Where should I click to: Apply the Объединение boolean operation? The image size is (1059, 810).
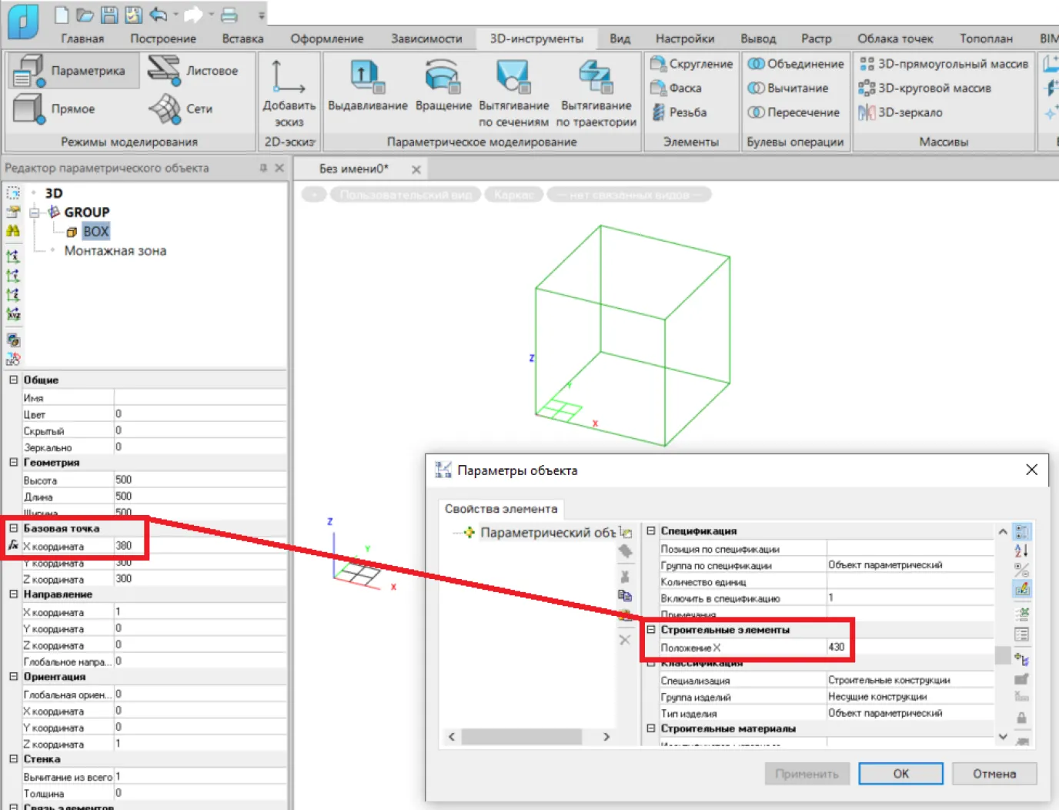(796, 64)
